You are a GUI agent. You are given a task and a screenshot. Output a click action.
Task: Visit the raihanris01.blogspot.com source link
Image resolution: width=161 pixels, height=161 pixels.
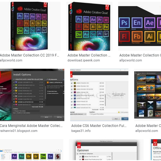(x=19, y=131)
